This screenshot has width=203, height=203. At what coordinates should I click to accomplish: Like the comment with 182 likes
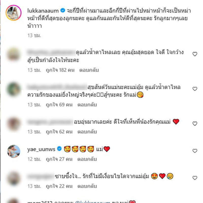[195, 54]
